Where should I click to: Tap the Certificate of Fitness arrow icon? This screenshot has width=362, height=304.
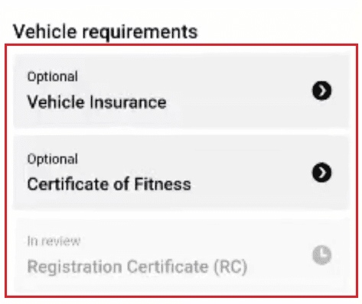(x=321, y=173)
